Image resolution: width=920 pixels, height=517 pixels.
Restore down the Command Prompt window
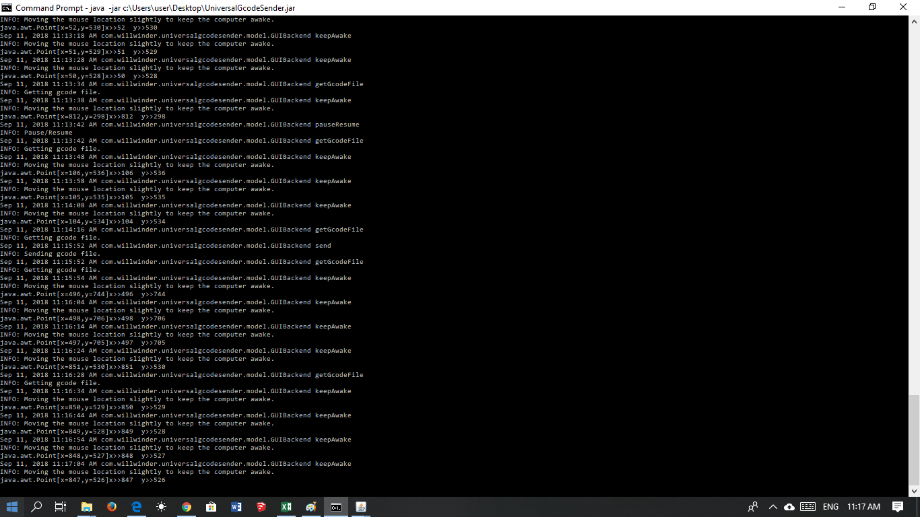coord(873,7)
